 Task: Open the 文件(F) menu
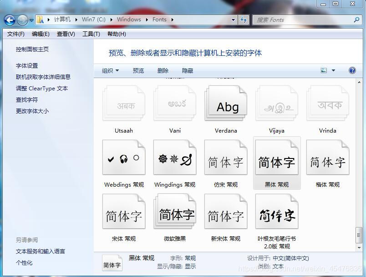(15, 34)
